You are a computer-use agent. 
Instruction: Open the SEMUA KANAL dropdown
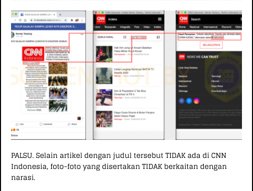(x=111, y=37)
